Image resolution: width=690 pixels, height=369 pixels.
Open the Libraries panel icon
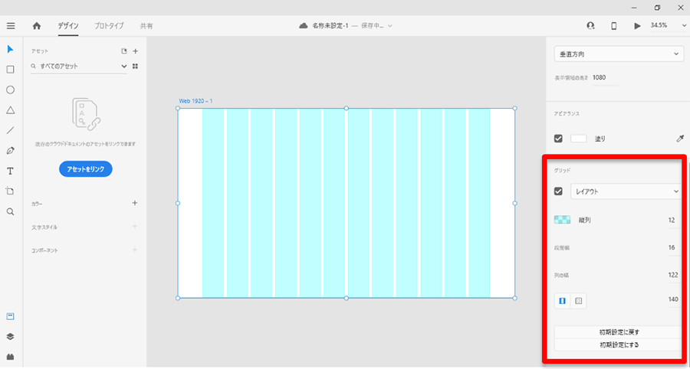(11, 316)
